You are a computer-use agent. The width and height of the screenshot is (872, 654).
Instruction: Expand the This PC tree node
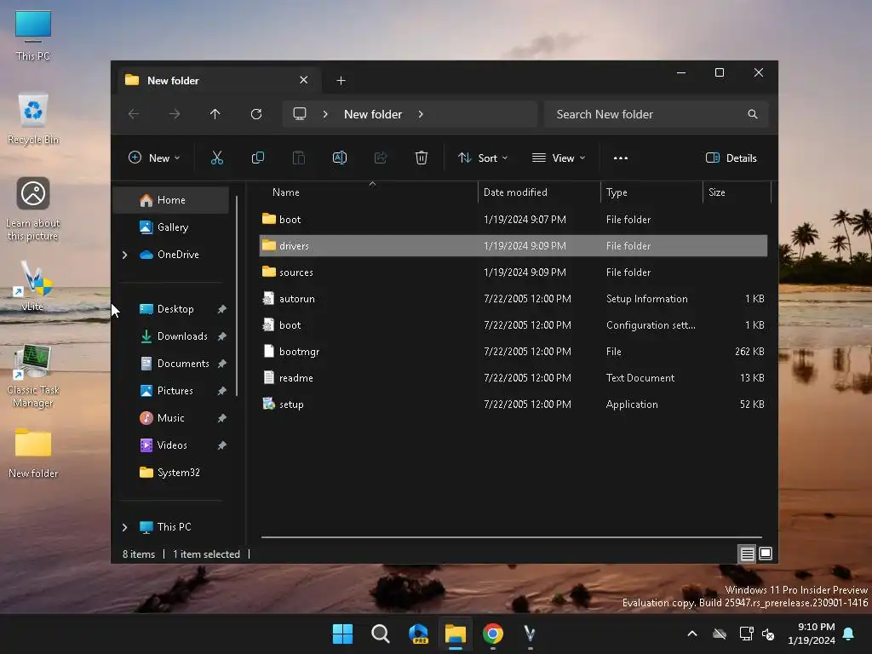coord(124,527)
